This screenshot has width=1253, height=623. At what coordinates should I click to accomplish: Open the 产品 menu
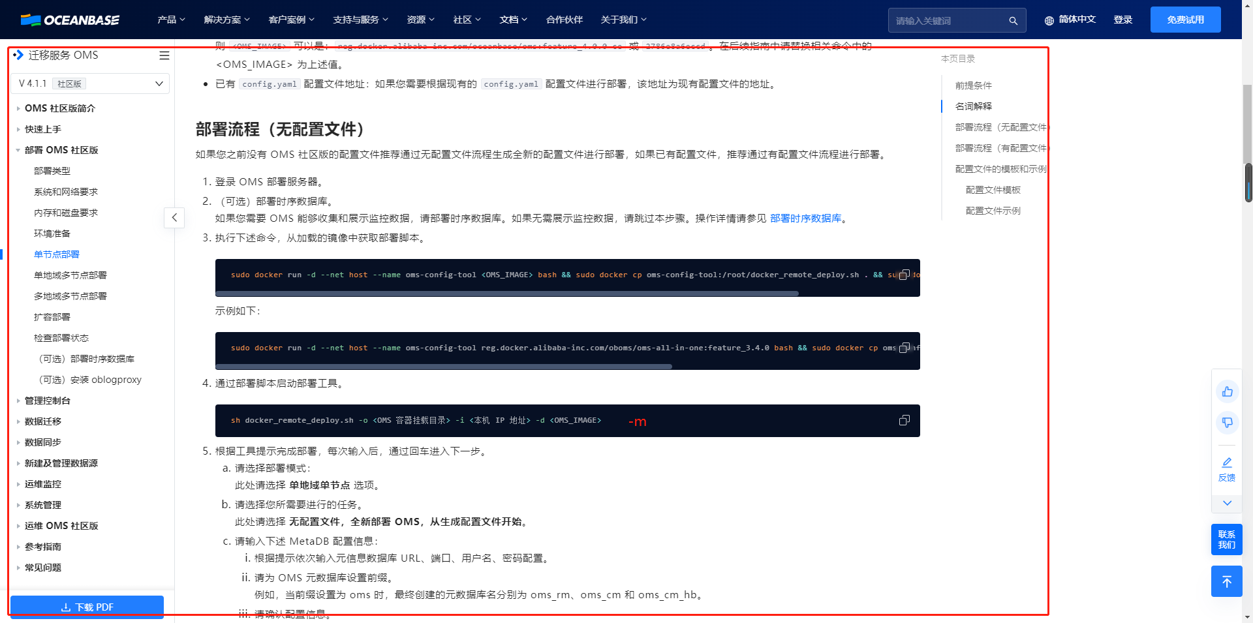[171, 20]
